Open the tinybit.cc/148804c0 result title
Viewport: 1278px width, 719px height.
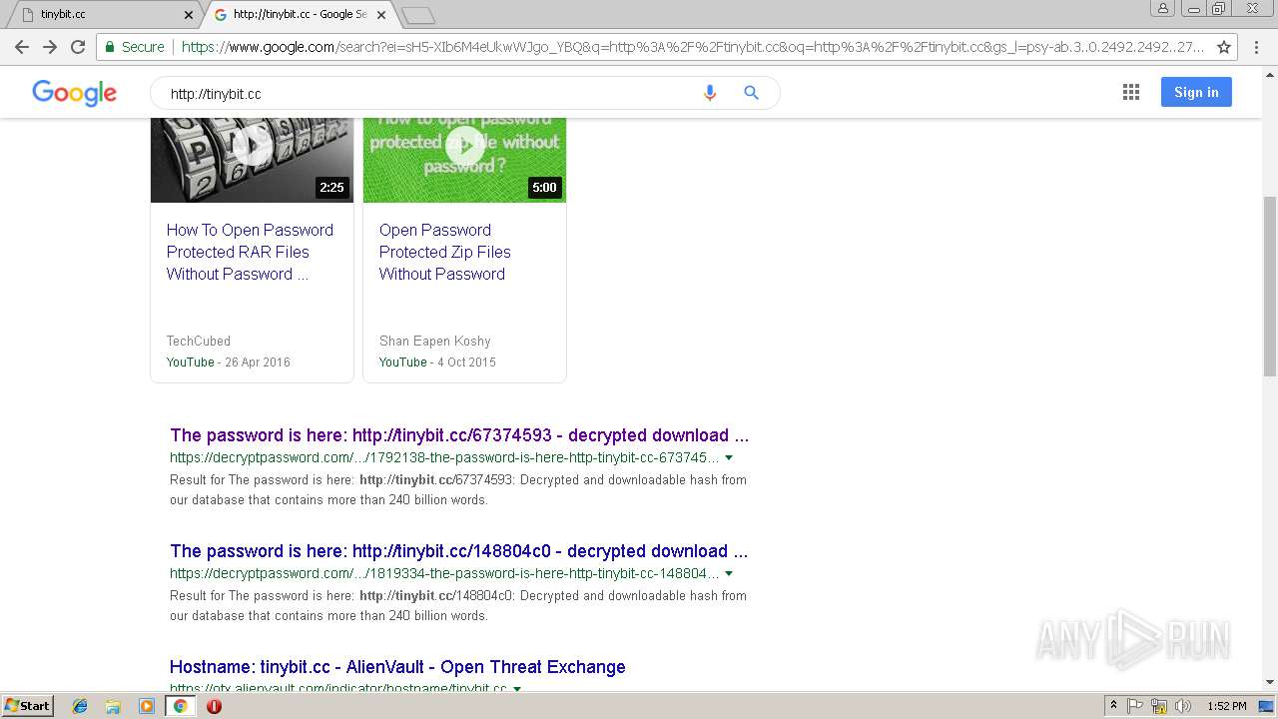pyautogui.click(x=459, y=551)
